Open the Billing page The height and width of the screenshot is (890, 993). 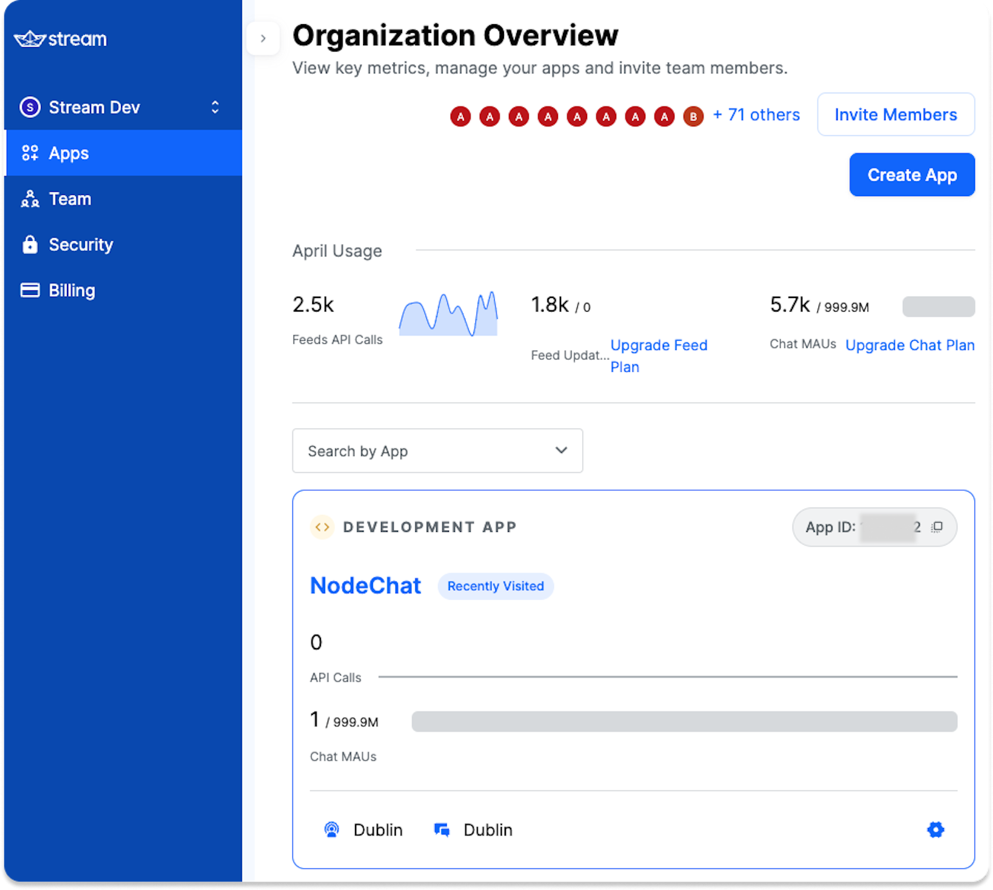click(71, 290)
